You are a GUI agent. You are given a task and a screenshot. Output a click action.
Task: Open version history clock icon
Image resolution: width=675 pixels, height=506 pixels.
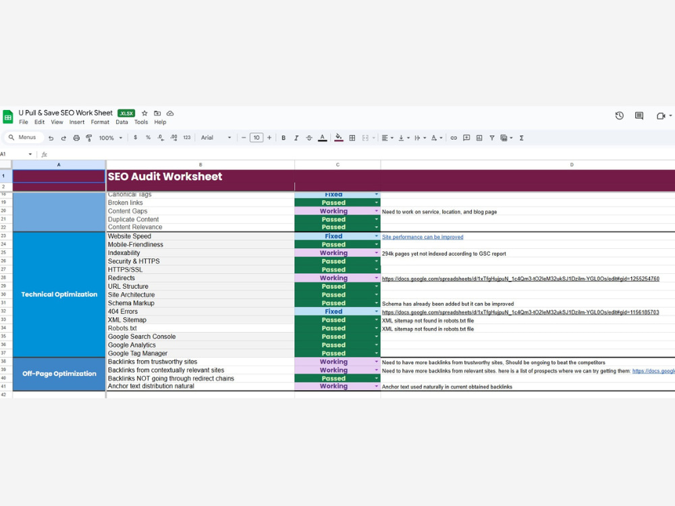(x=620, y=116)
